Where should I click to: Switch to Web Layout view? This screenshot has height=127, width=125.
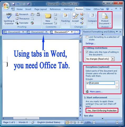[x=75, y=122]
